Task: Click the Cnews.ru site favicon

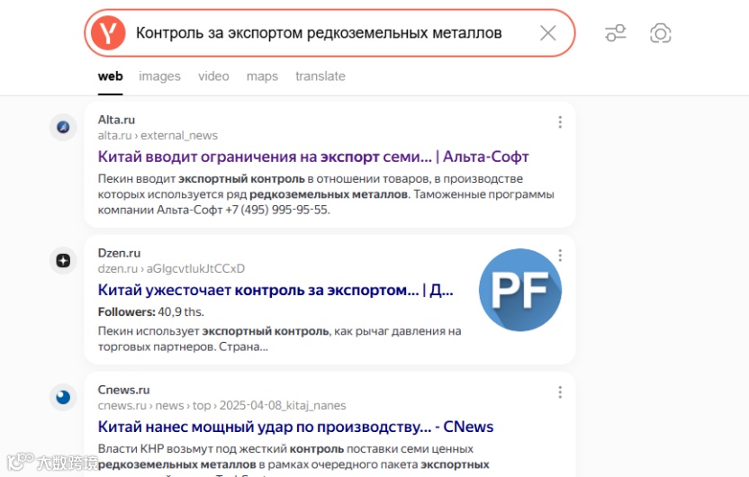Action: pyautogui.click(x=63, y=397)
